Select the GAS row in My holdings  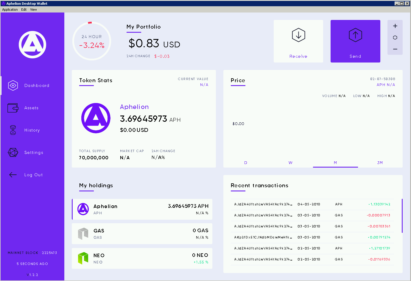[x=142, y=233]
